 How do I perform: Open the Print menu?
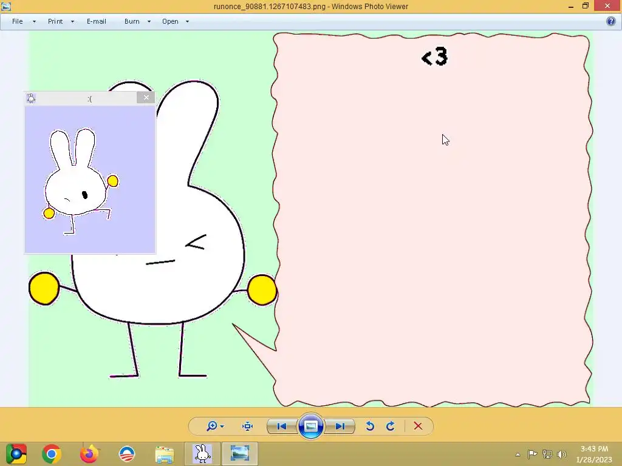point(55,21)
